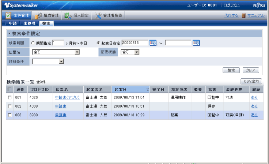Screen dimensions: 269x164
Task: Open the 伝票状態 dropdown
Action: click(x=136, y=52)
